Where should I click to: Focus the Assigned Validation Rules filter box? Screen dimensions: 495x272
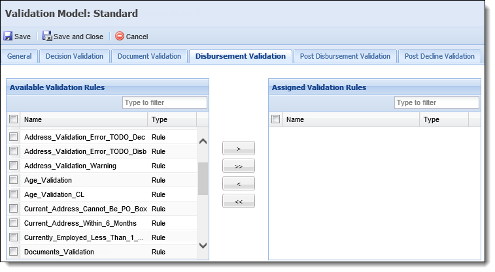tap(437, 102)
